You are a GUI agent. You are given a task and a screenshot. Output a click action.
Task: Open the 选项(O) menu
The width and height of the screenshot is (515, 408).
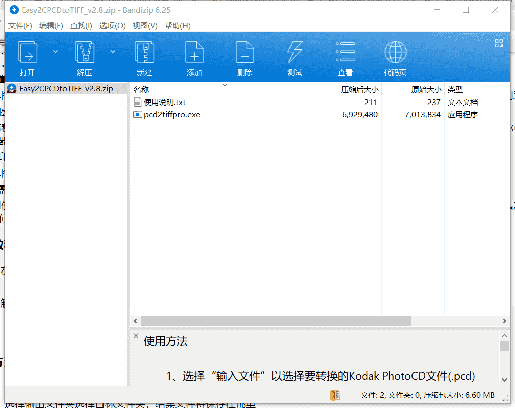point(113,26)
